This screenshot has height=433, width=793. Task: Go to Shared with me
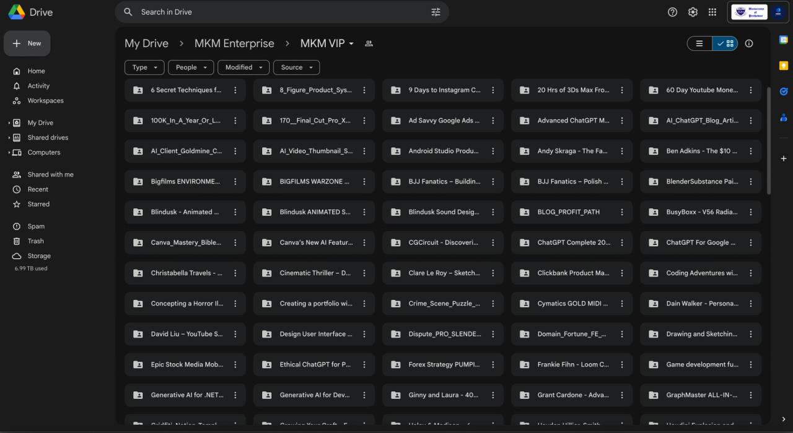click(x=50, y=174)
